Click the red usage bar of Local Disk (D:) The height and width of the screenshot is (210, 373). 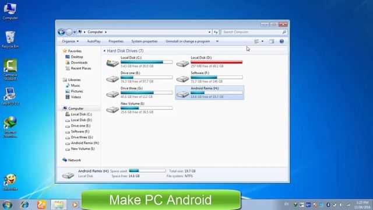click(x=216, y=62)
